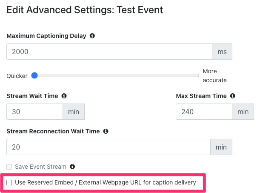Toggle the Save Event Stream checkbox
This screenshot has width=260, height=193.
[x=9, y=167]
